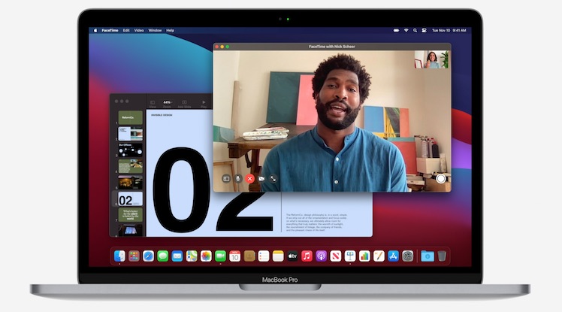Open the Apple TV app from Dock
562x312 pixels.
coord(292,256)
